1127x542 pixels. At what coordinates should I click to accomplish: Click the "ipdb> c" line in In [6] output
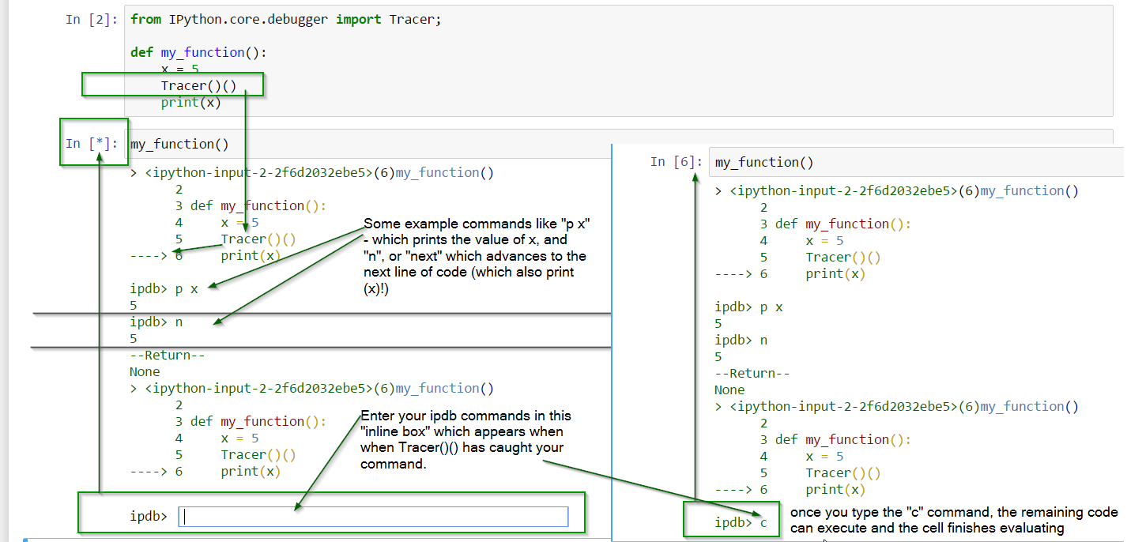click(x=741, y=522)
